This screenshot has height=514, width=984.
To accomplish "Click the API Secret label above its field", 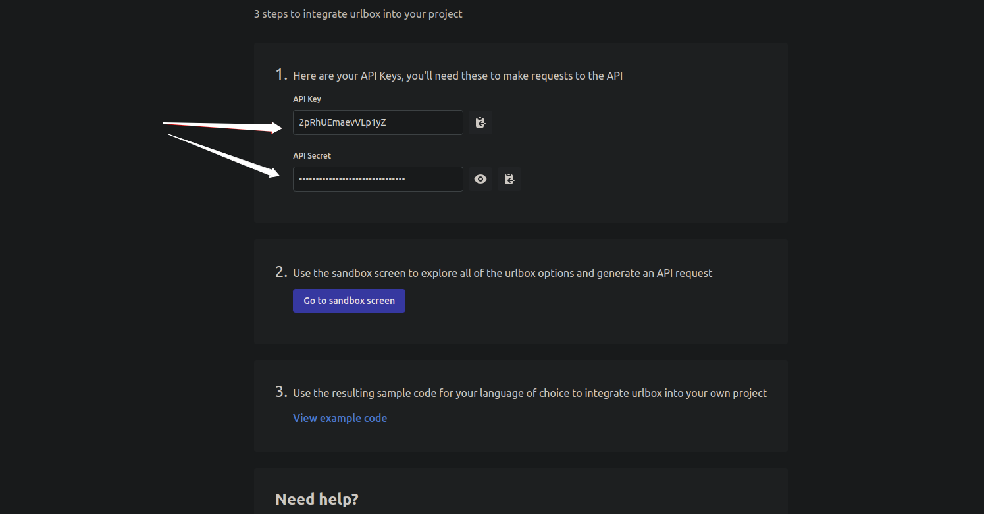I will (311, 155).
